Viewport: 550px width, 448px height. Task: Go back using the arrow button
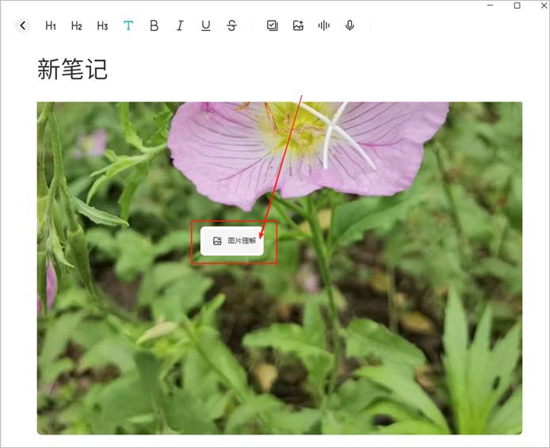pyautogui.click(x=22, y=25)
